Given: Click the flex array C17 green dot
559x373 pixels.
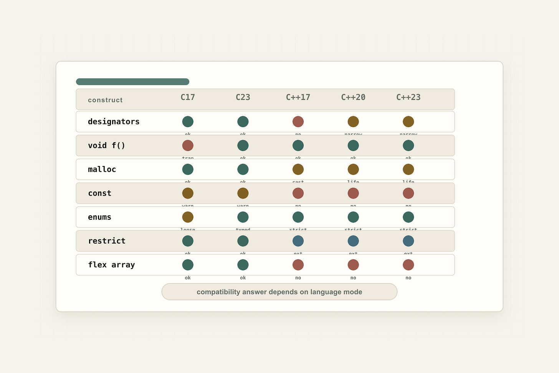Looking at the screenshot, I should pyautogui.click(x=188, y=265).
